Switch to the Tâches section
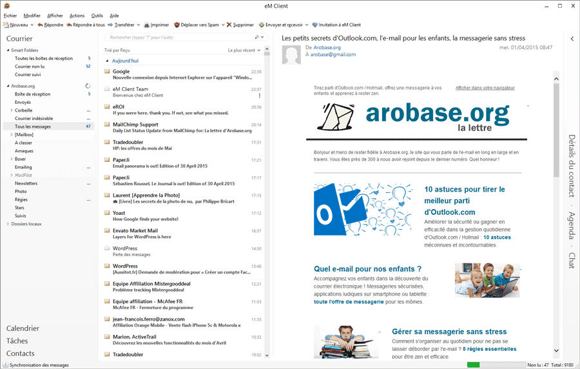The image size is (580, 369). pos(17,341)
